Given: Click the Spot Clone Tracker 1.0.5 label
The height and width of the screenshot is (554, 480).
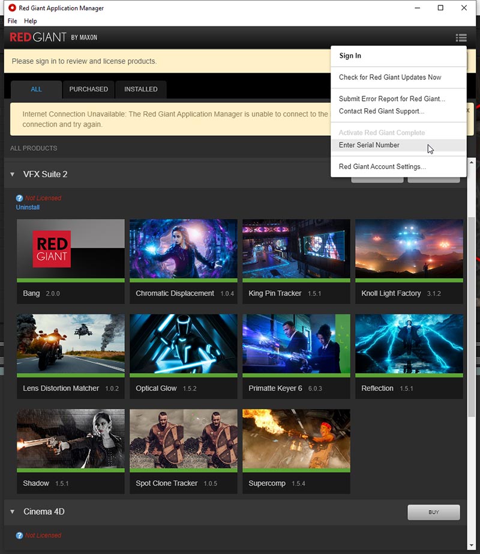Looking at the screenshot, I should coord(176,484).
